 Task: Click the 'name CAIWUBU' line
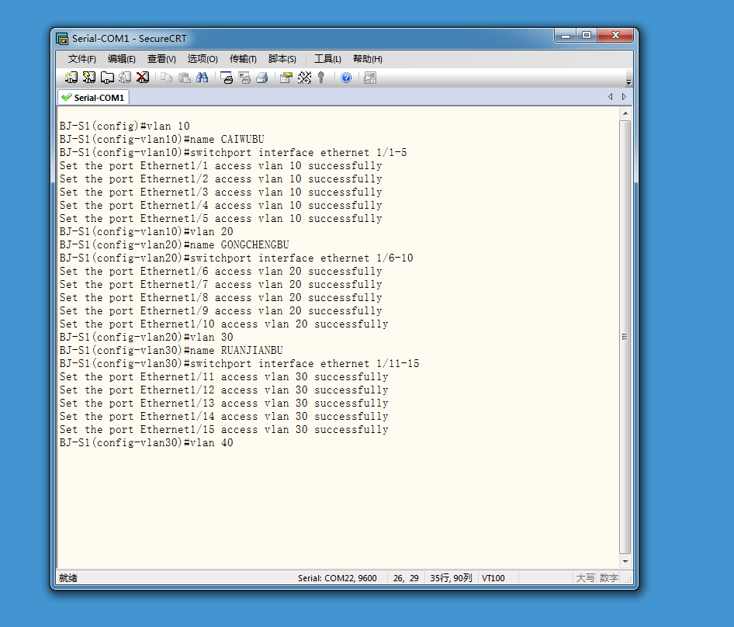(162, 140)
